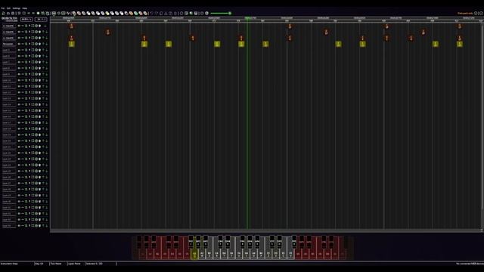Image resolution: width=484 pixels, height=272 pixels.
Task: Solo Layer 10
Action: (x=29, y=80)
